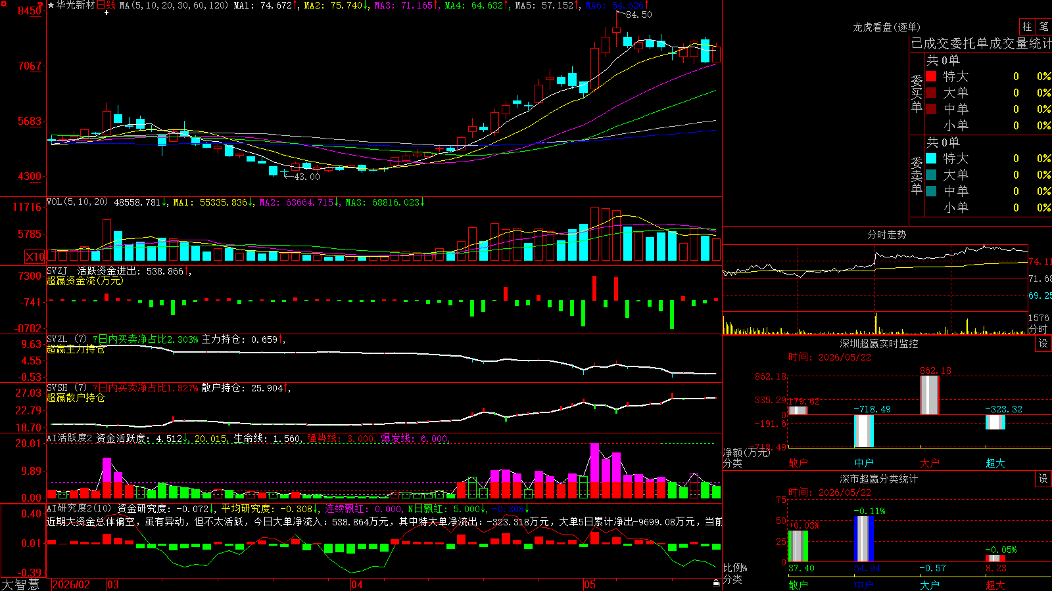This screenshot has width=1052, height=591.
Task: Click the teal 中单 sell order swatch
Action: [x=931, y=191]
